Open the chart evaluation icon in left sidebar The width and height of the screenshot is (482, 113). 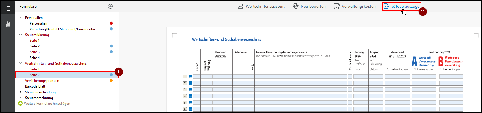(x=7, y=24)
